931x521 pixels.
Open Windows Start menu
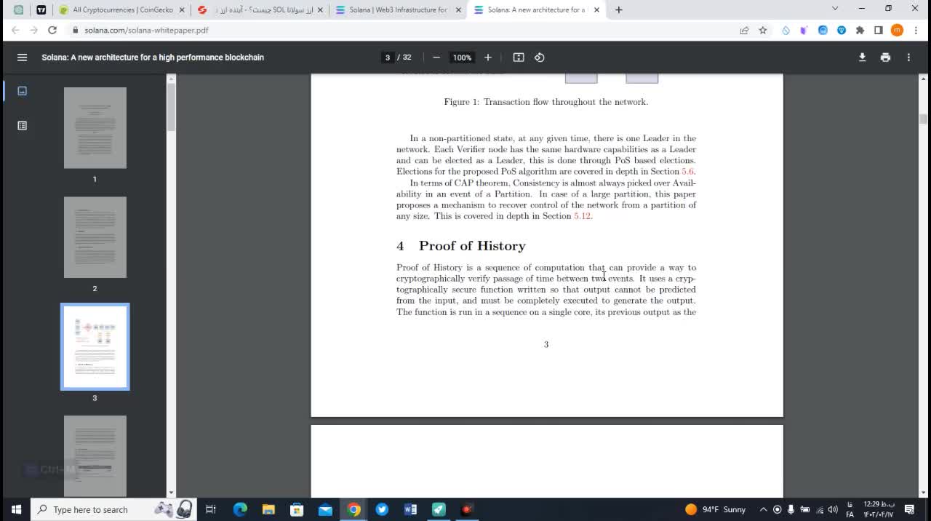(16, 509)
